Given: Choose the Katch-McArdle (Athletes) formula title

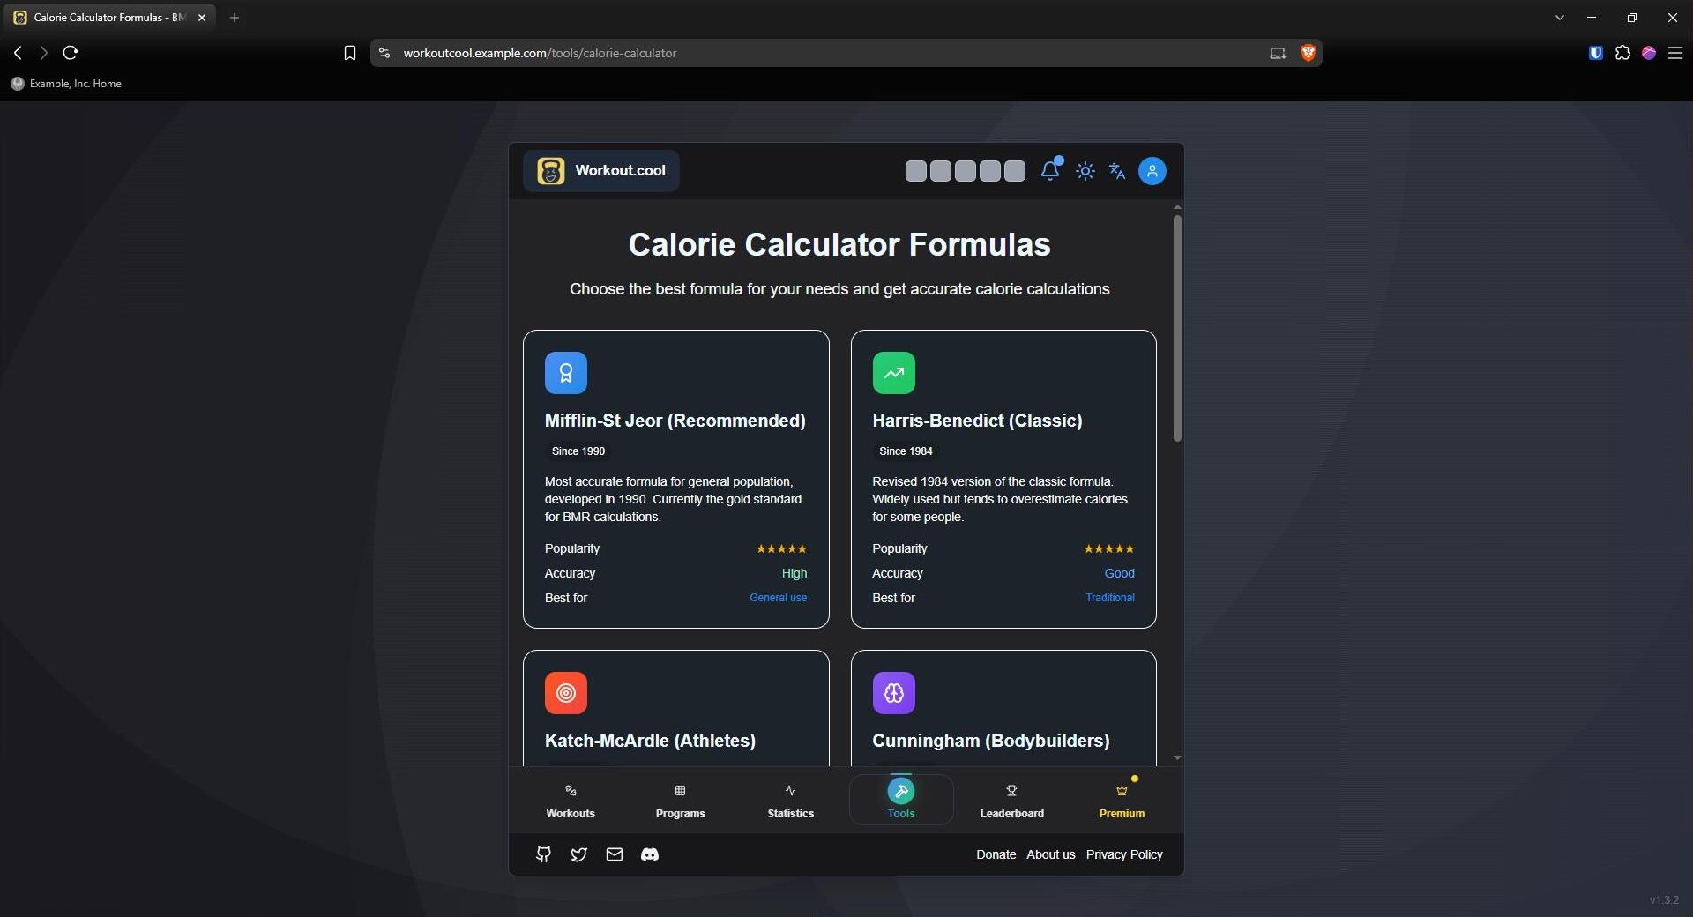Looking at the screenshot, I should coord(650,741).
